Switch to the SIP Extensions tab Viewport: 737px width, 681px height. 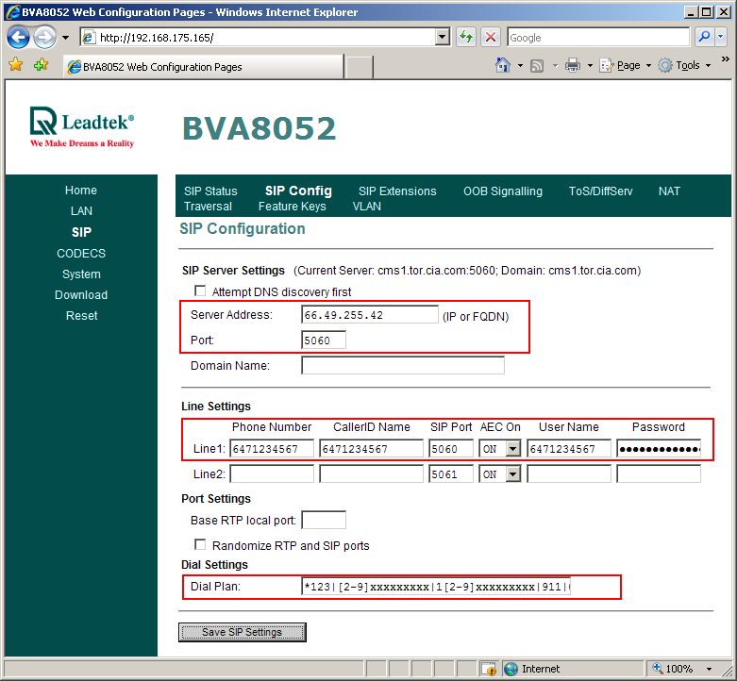click(x=397, y=191)
